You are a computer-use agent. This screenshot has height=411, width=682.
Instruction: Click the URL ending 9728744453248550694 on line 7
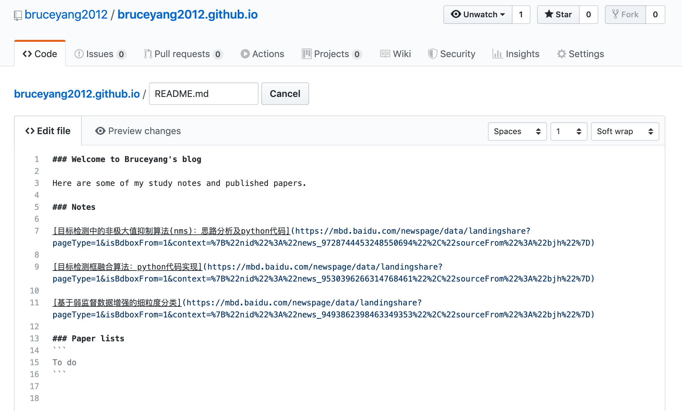coord(323,237)
